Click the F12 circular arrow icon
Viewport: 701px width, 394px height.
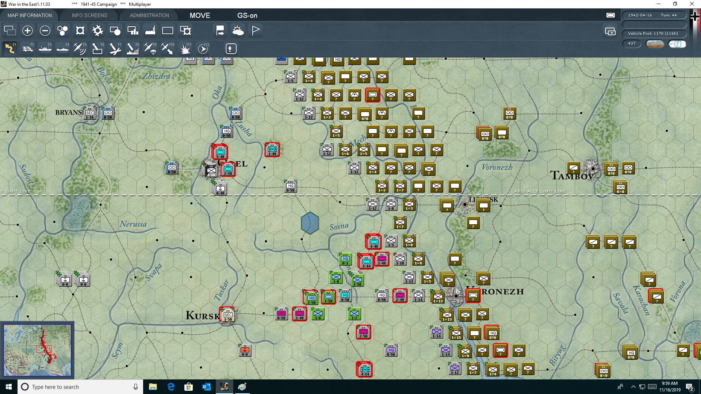pyautogui.click(x=203, y=49)
